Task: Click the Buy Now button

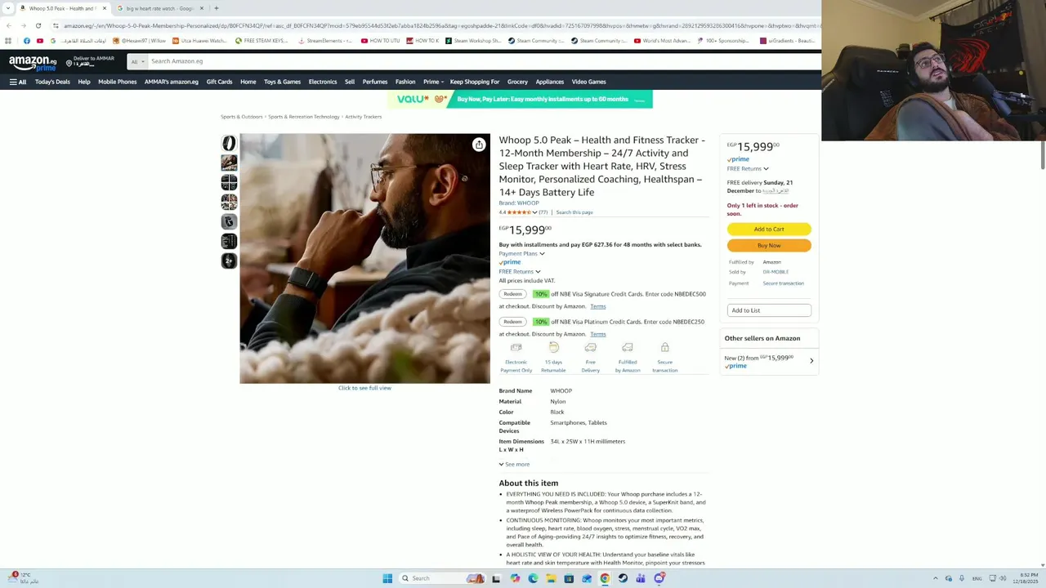Action: tap(769, 245)
